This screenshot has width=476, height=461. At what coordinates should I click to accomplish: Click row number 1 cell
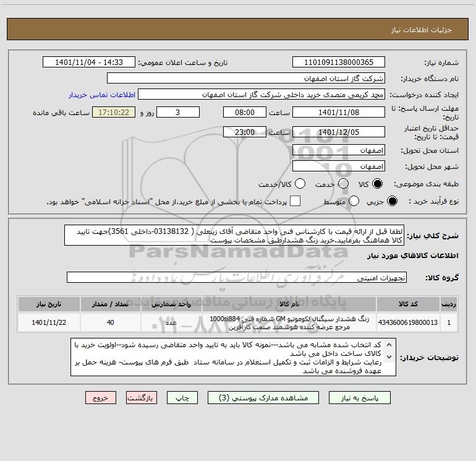(x=449, y=322)
